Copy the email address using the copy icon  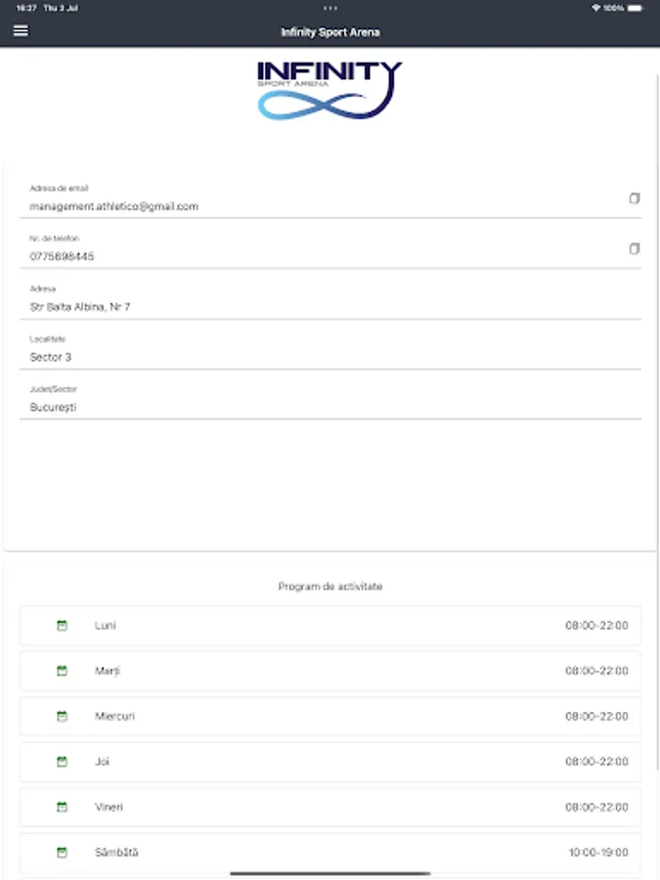pyautogui.click(x=633, y=198)
